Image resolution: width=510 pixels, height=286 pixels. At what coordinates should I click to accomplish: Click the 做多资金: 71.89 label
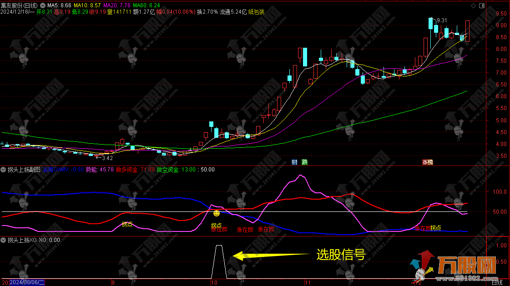pyautogui.click(x=135, y=170)
